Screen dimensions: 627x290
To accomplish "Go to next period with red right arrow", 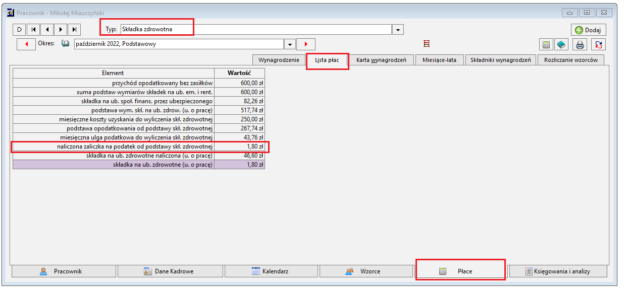I will coord(306,44).
